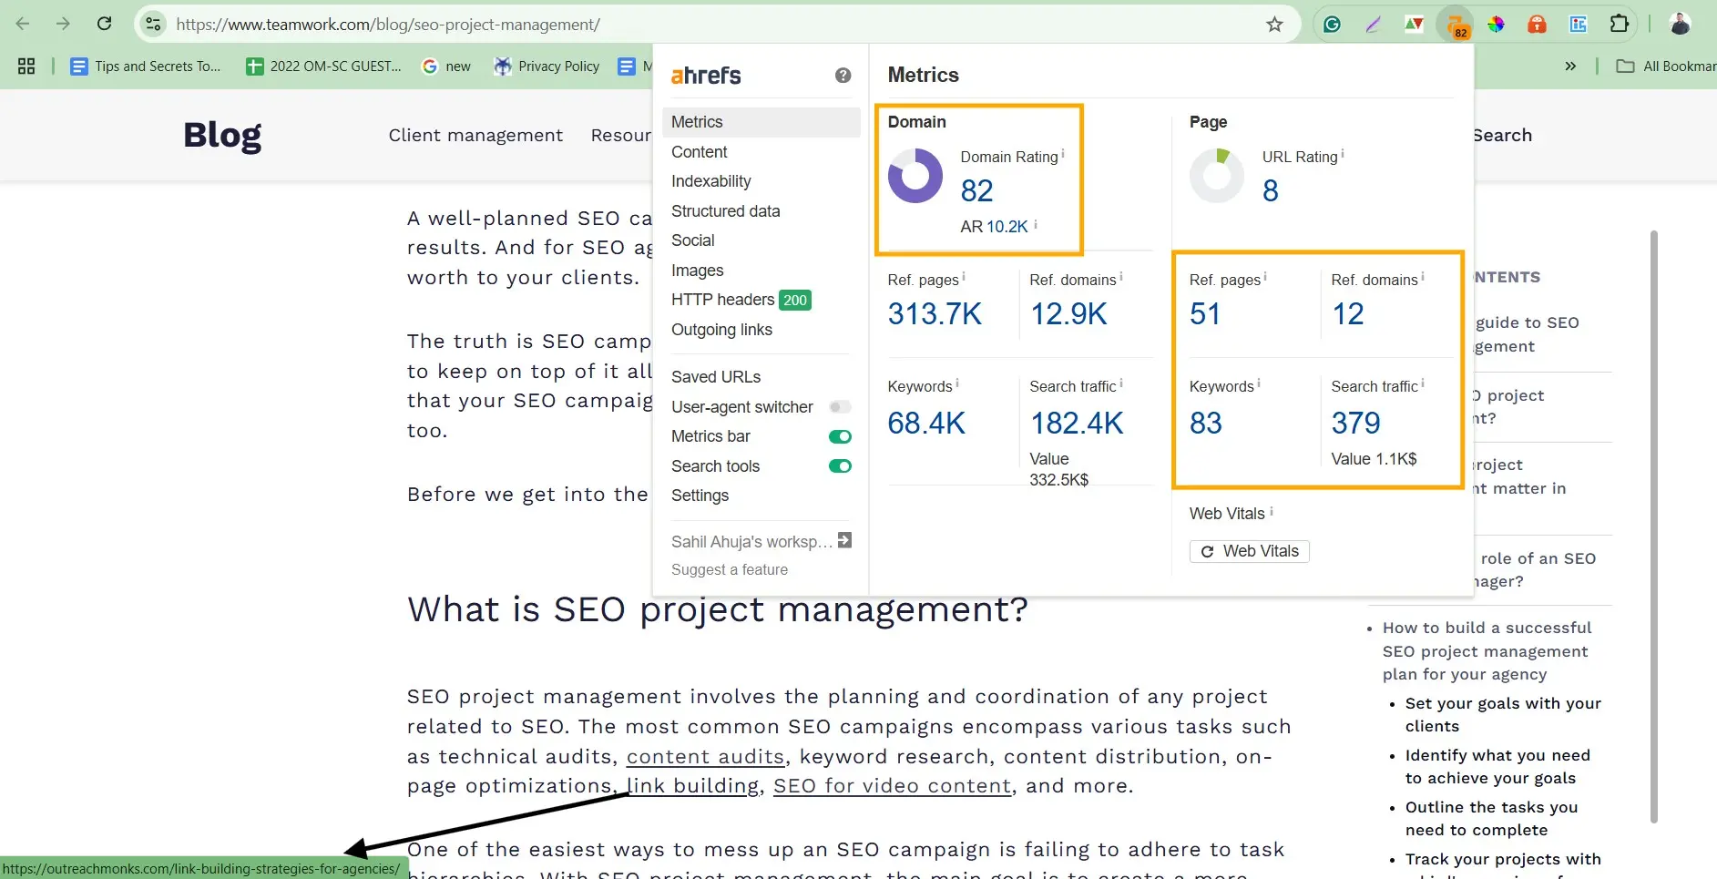
Task: Disable the Metrics bar toggle
Action: [839, 436]
